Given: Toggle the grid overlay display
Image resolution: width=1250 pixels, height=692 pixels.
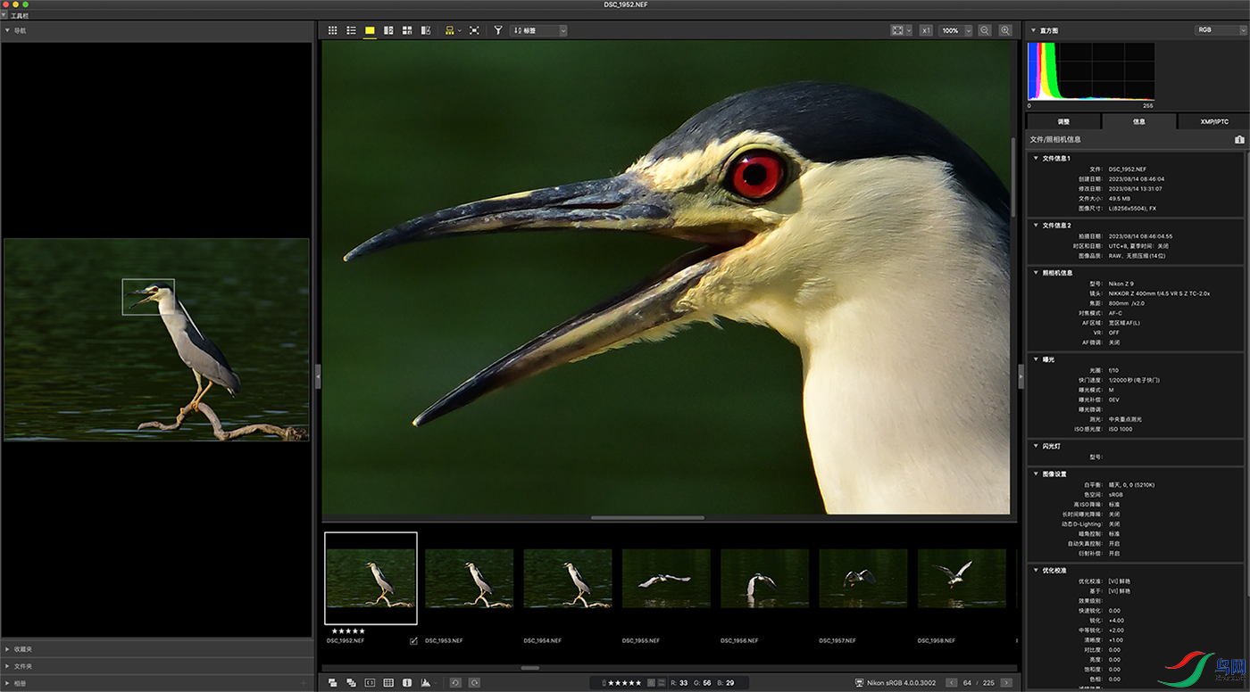Looking at the screenshot, I should 388,683.
